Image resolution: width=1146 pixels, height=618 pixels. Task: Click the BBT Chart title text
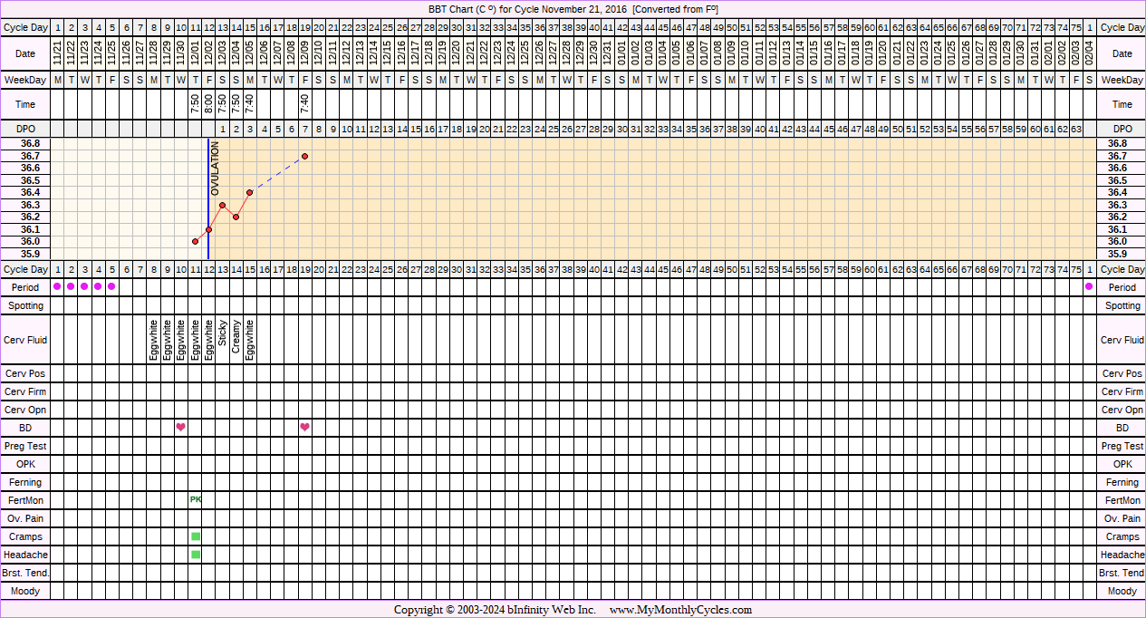click(573, 9)
